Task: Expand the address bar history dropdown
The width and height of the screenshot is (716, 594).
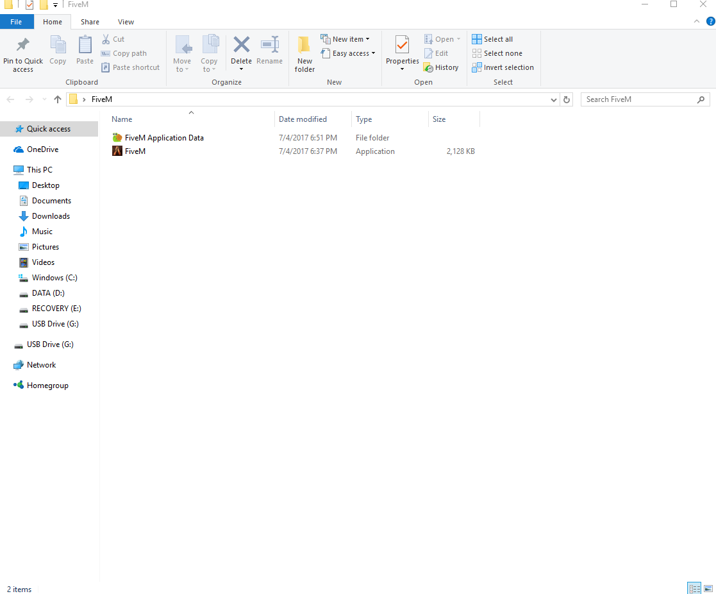Action: tap(553, 99)
